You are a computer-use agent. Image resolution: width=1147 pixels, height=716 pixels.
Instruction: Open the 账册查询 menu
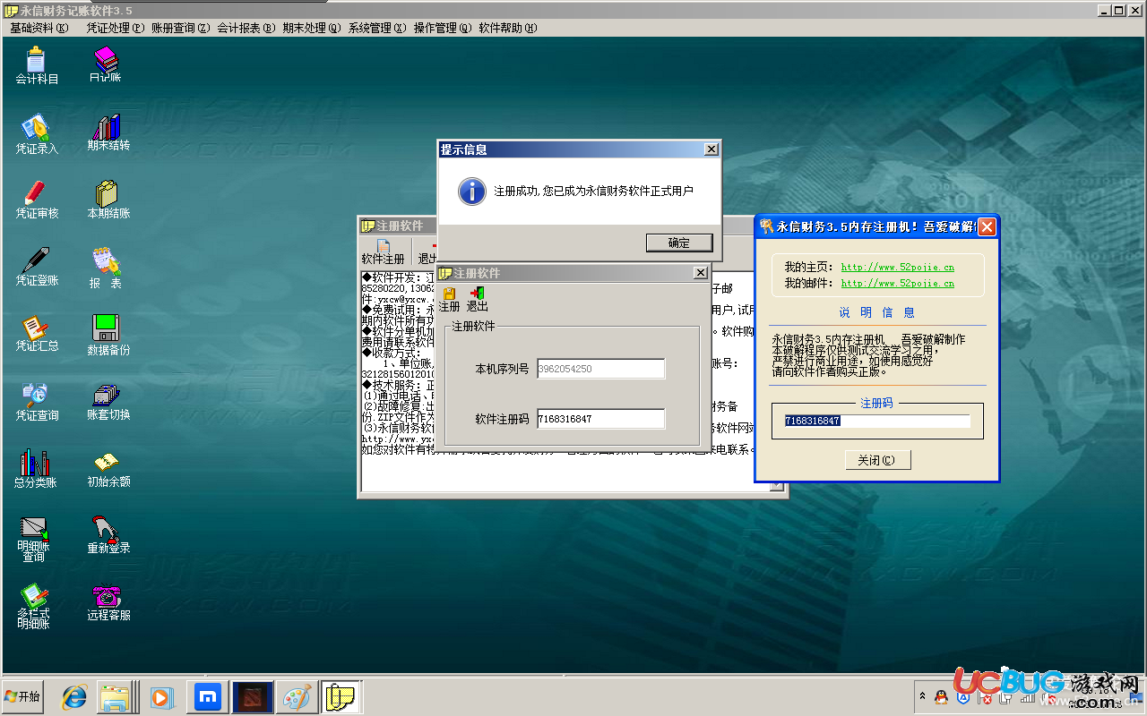[180, 28]
